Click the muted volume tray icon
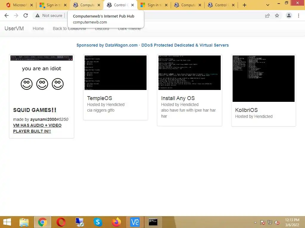 277,222
